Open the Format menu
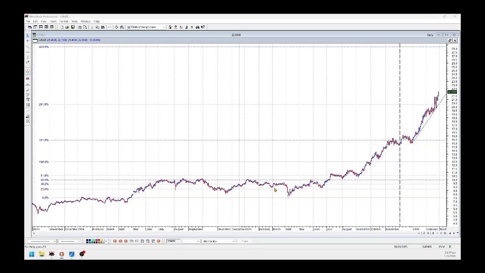The width and height of the screenshot is (485, 273). (x=64, y=22)
